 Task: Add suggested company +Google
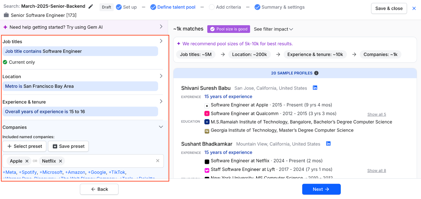tap(97, 172)
